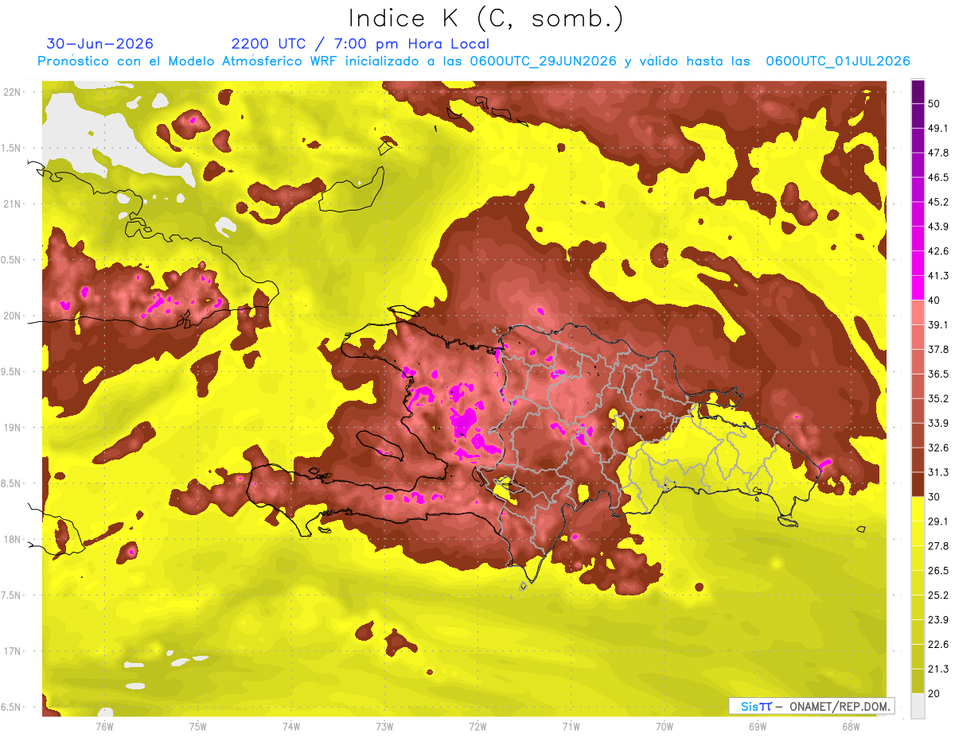Screen dimensions: 955x737
Task: Click the legend value '25.2'
Action: coord(937,595)
